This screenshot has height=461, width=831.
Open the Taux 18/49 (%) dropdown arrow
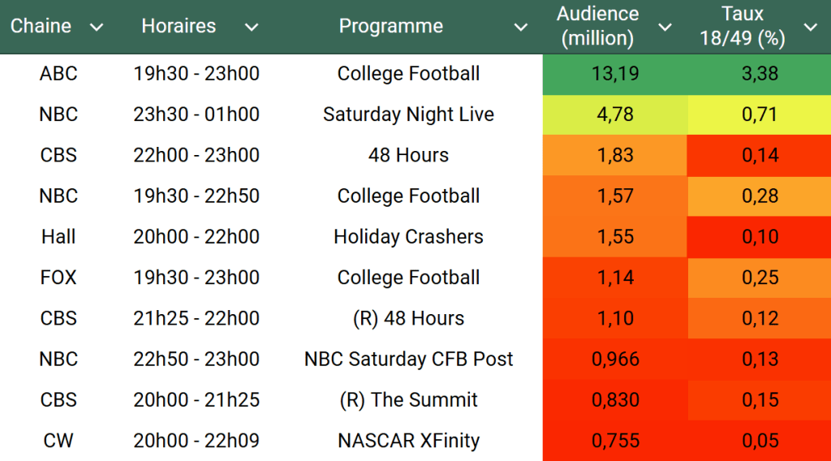click(810, 28)
